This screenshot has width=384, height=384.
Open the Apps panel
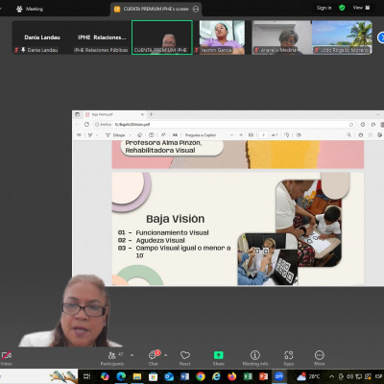289,358
